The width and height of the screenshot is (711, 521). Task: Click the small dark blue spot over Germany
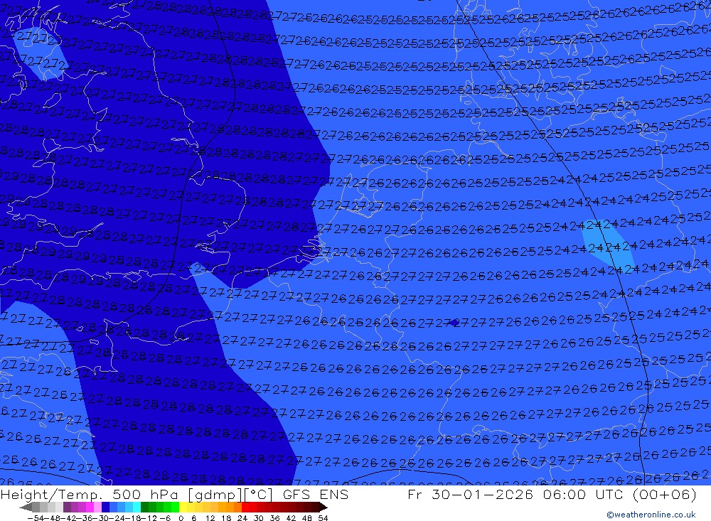coord(454,323)
